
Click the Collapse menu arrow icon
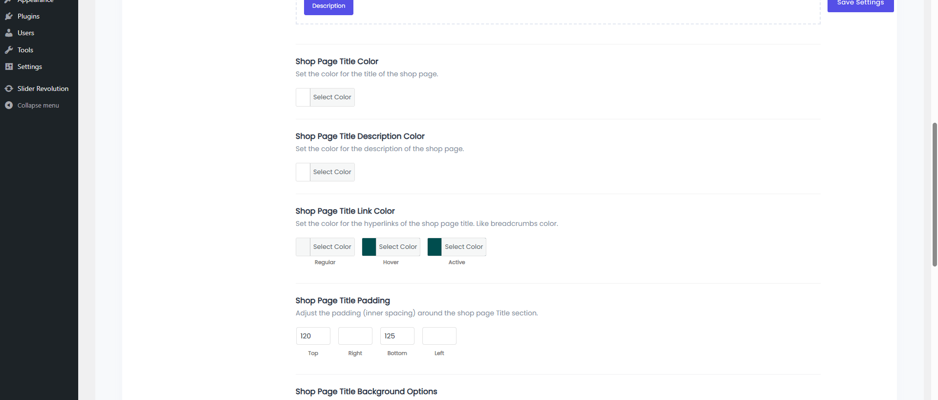pyautogui.click(x=9, y=105)
